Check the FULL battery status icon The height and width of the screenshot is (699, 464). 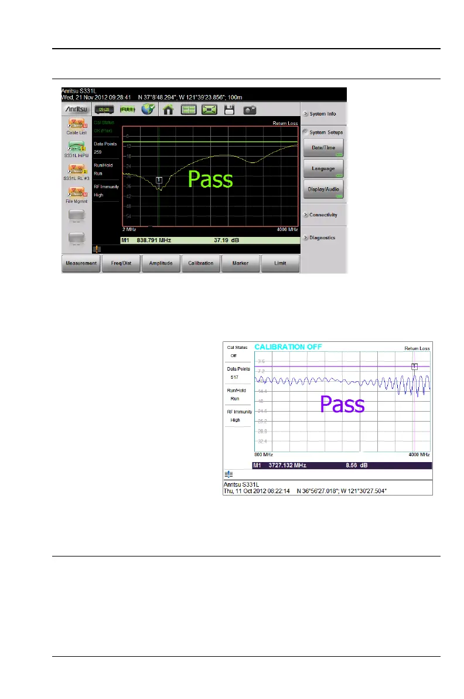127,109
